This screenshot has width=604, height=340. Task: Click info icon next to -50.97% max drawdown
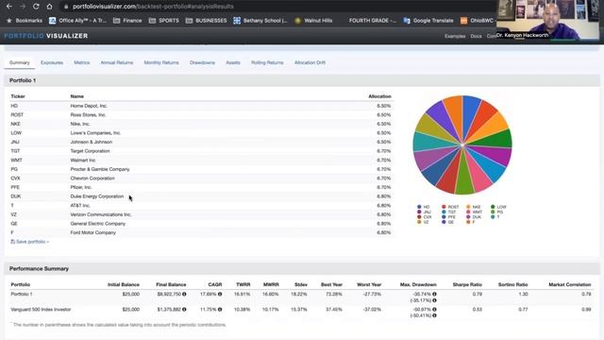coord(434,309)
